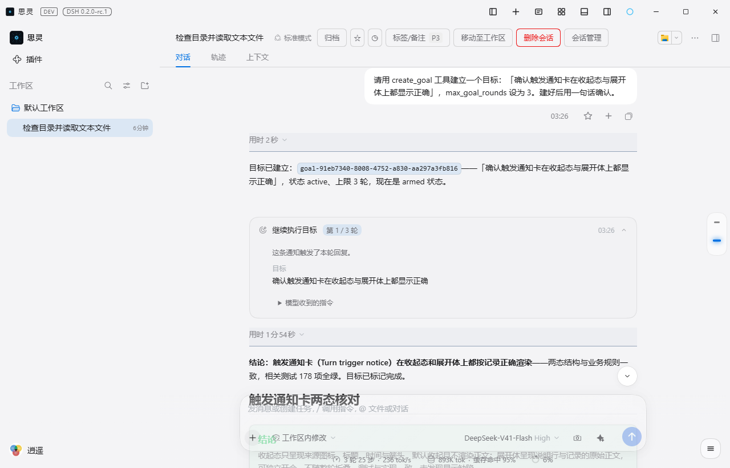Toggle right sidebar icon below window controls

click(x=715, y=38)
